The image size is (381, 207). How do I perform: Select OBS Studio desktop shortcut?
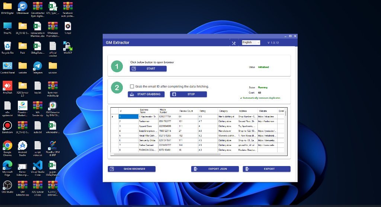(7, 187)
